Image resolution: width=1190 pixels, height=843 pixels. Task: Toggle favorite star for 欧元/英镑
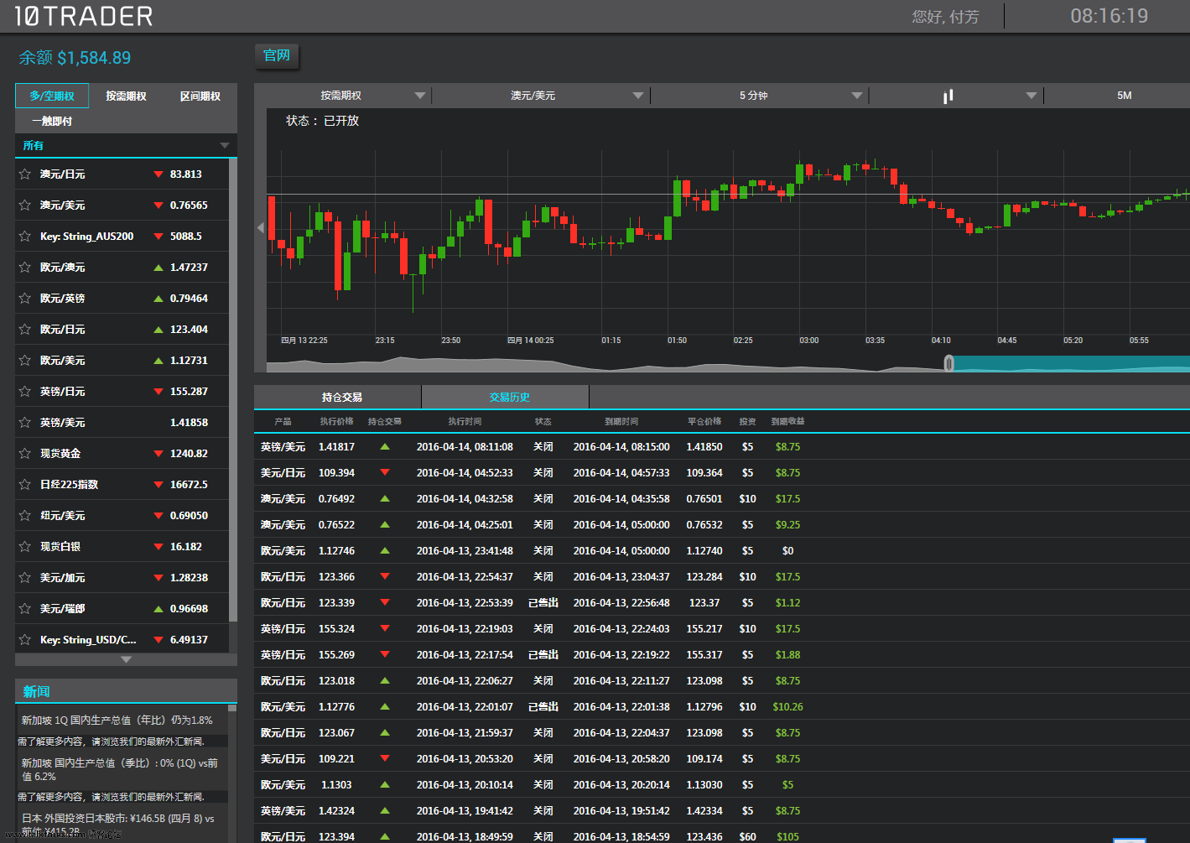click(x=25, y=299)
